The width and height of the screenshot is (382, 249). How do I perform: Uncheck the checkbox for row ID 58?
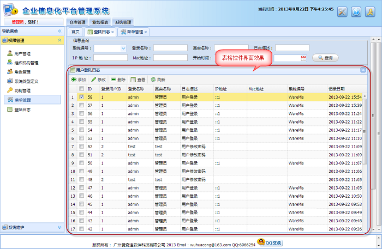pos(82,97)
